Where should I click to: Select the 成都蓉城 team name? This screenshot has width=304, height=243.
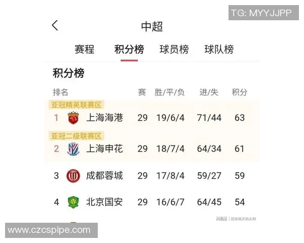point(104,176)
